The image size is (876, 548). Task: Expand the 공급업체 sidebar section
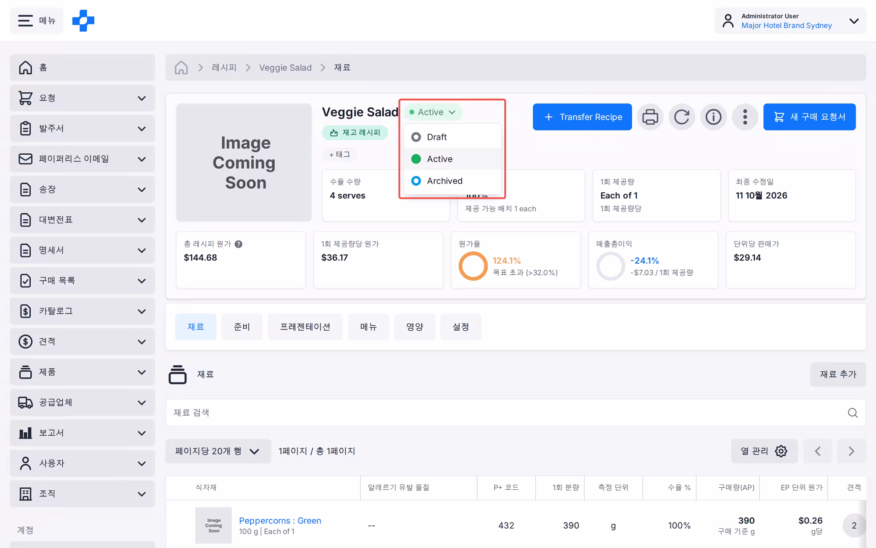tap(82, 402)
